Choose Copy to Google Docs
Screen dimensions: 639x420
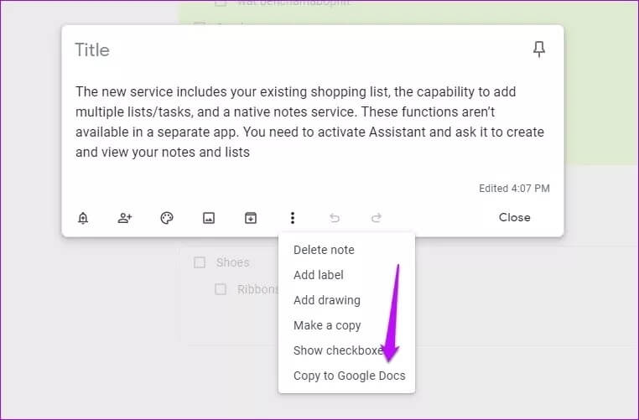(x=347, y=376)
